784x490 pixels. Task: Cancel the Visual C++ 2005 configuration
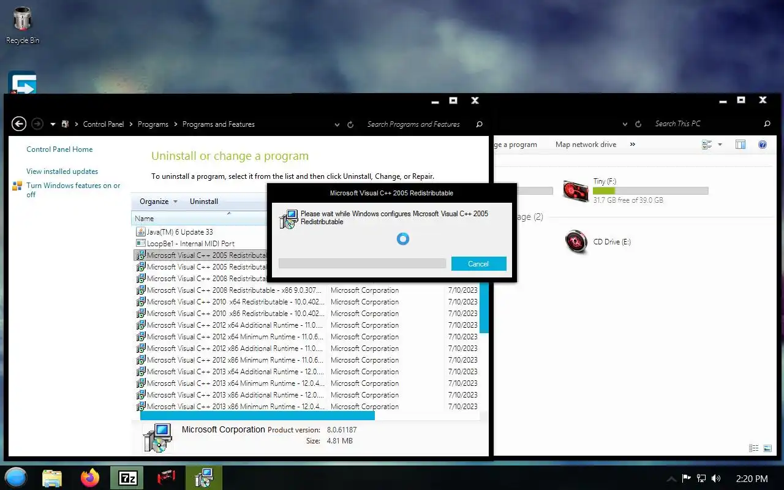coord(478,263)
